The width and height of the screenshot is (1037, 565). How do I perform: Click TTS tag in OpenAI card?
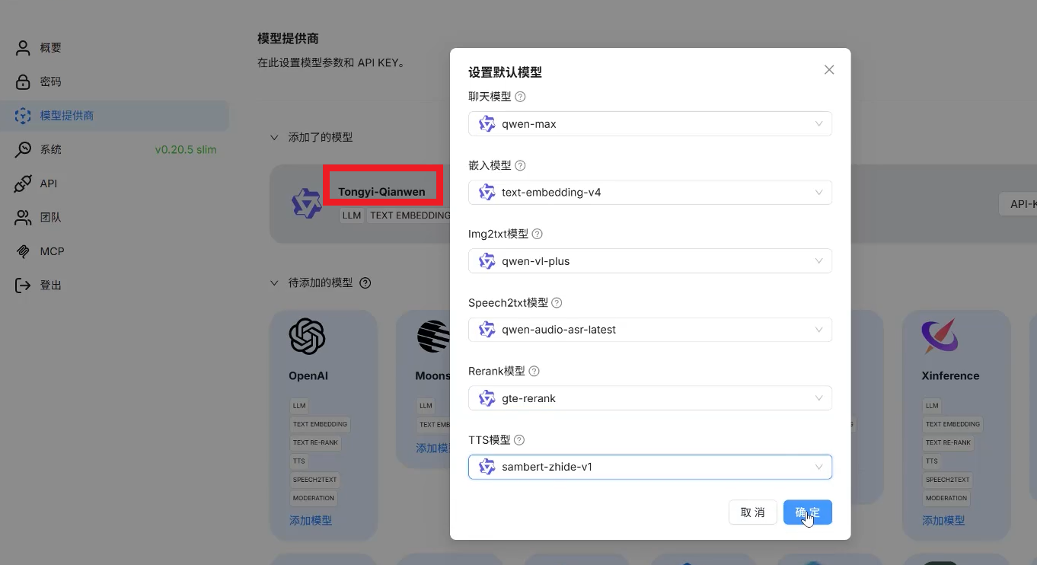point(298,461)
